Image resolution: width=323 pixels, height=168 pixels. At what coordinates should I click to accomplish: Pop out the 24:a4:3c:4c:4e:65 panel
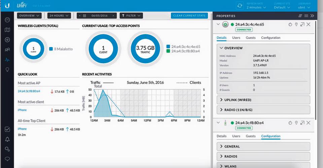point(302,25)
